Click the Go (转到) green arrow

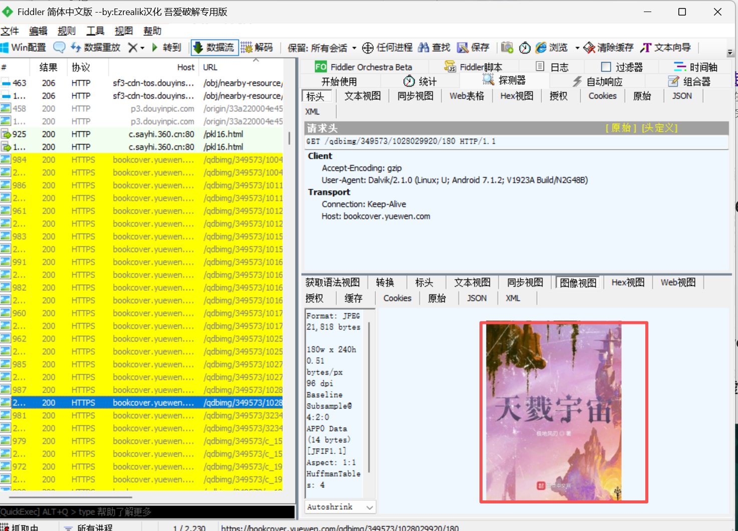155,48
